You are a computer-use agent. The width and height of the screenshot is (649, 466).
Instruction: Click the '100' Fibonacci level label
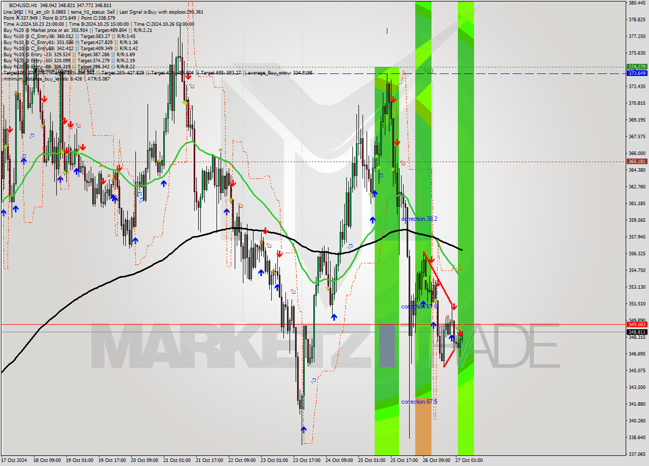pyautogui.click(x=428, y=71)
